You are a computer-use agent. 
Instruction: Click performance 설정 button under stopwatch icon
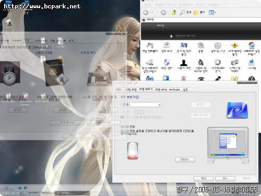17,110
